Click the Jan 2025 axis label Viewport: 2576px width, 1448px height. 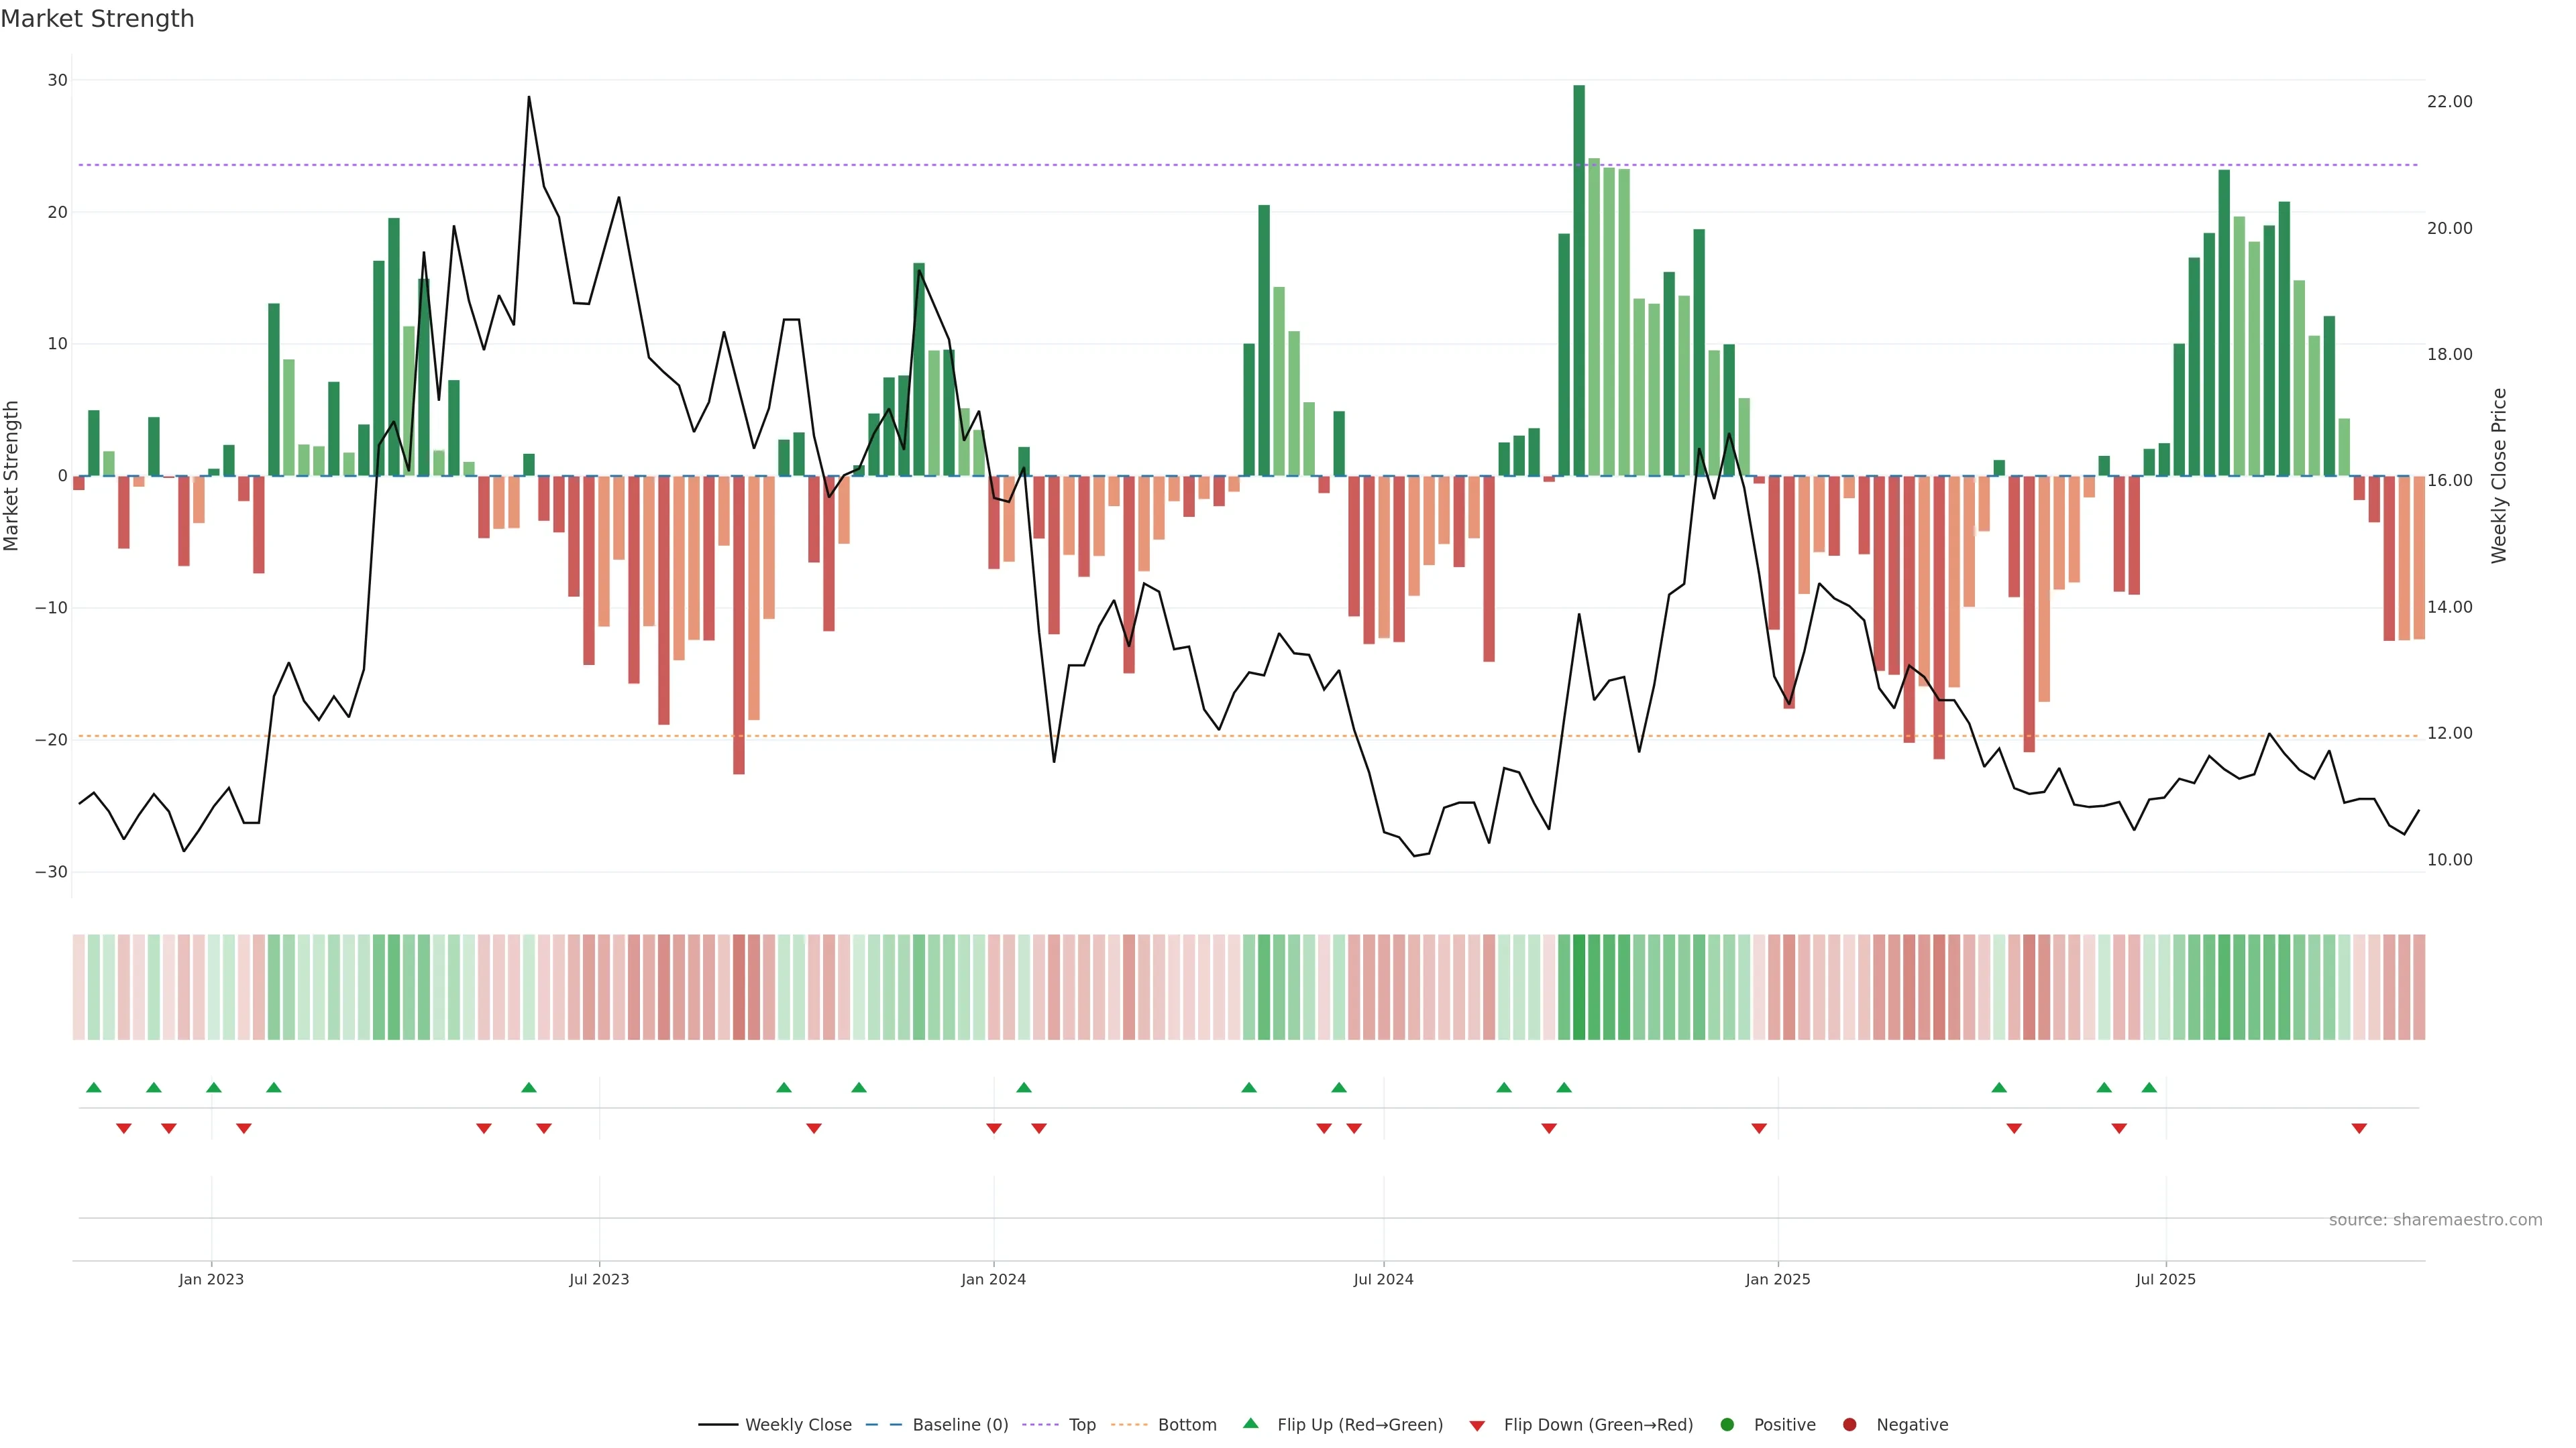1778,1279
